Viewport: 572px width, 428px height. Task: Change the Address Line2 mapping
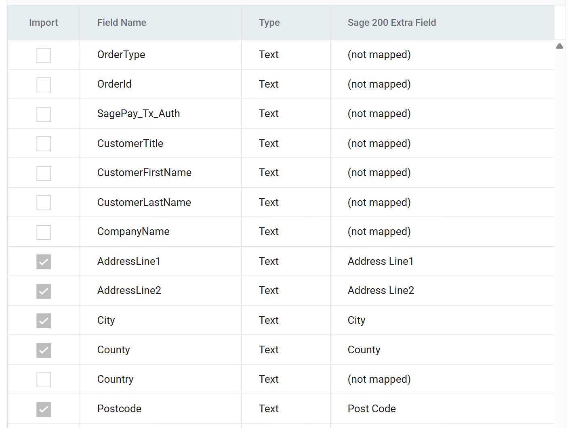point(442,290)
